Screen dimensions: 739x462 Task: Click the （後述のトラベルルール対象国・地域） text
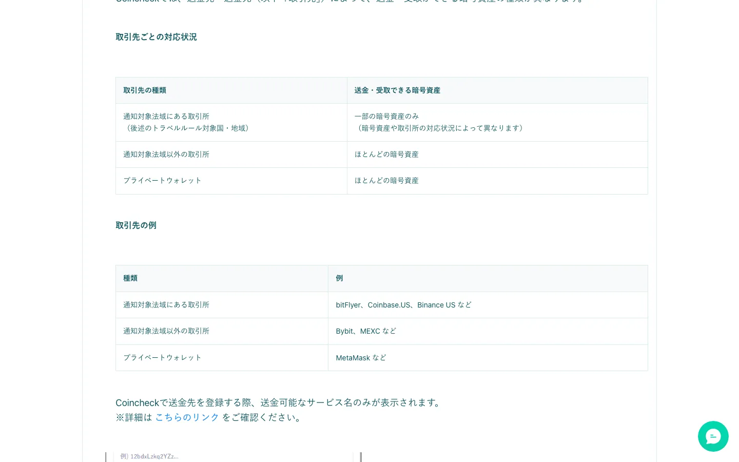(x=188, y=128)
